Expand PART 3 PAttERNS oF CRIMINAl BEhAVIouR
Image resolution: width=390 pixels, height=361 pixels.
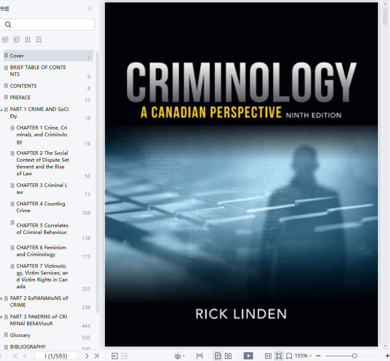coord(2,317)
